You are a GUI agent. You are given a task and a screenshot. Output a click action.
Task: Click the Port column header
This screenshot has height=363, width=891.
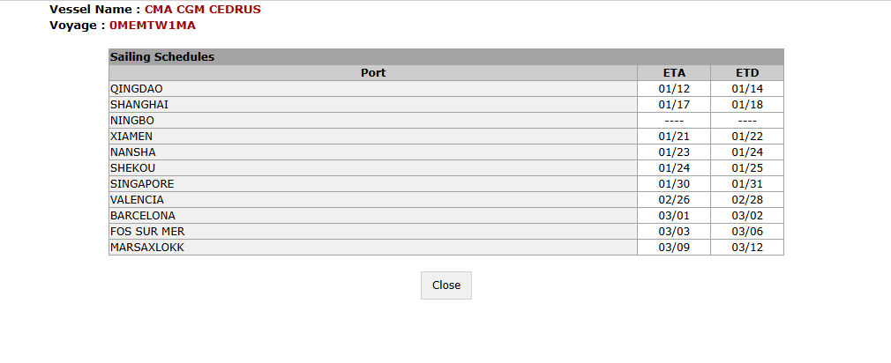[x=373, y=73]
